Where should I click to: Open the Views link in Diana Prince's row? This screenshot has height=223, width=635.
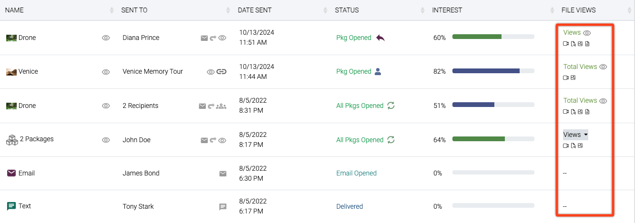click(x=572, y=32)
